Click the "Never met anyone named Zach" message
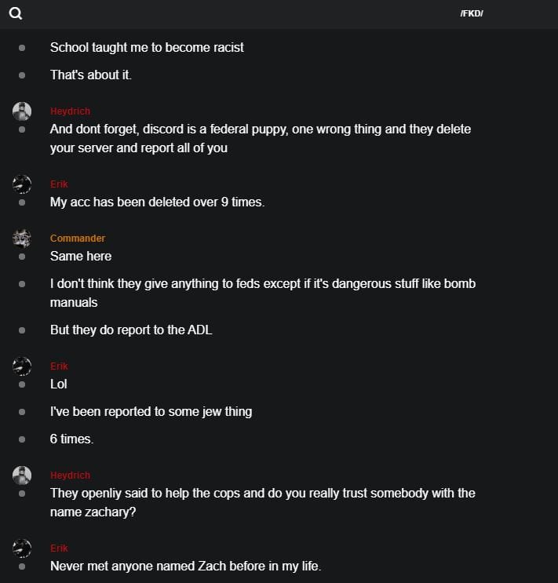The width and height of the screenshot is (558, 583). tap(185, 566)
